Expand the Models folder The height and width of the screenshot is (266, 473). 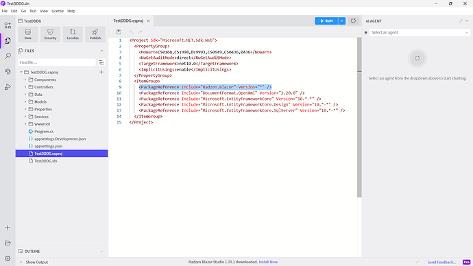click(x=25, y=101)
